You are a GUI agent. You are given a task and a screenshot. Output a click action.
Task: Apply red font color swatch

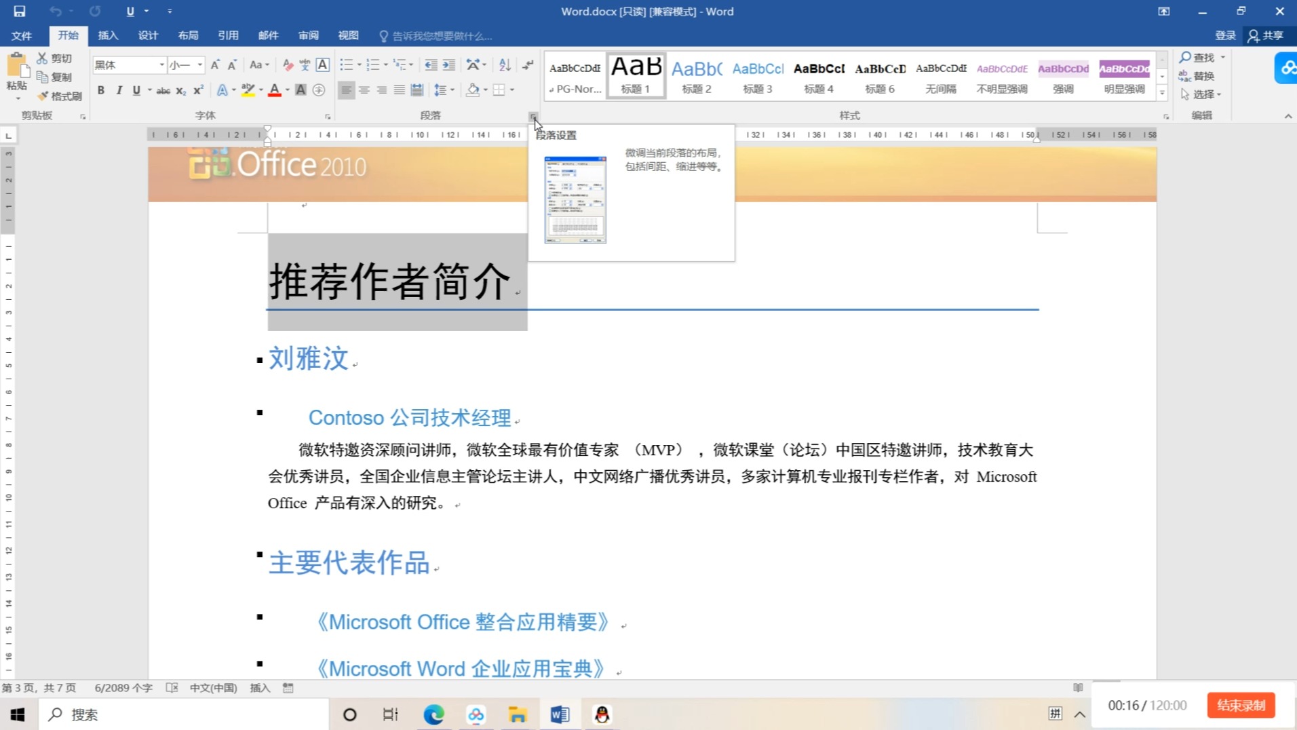(275, 90)
